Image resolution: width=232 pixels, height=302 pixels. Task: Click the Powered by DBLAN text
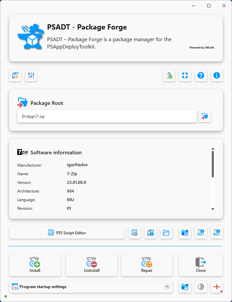point(202,47)
